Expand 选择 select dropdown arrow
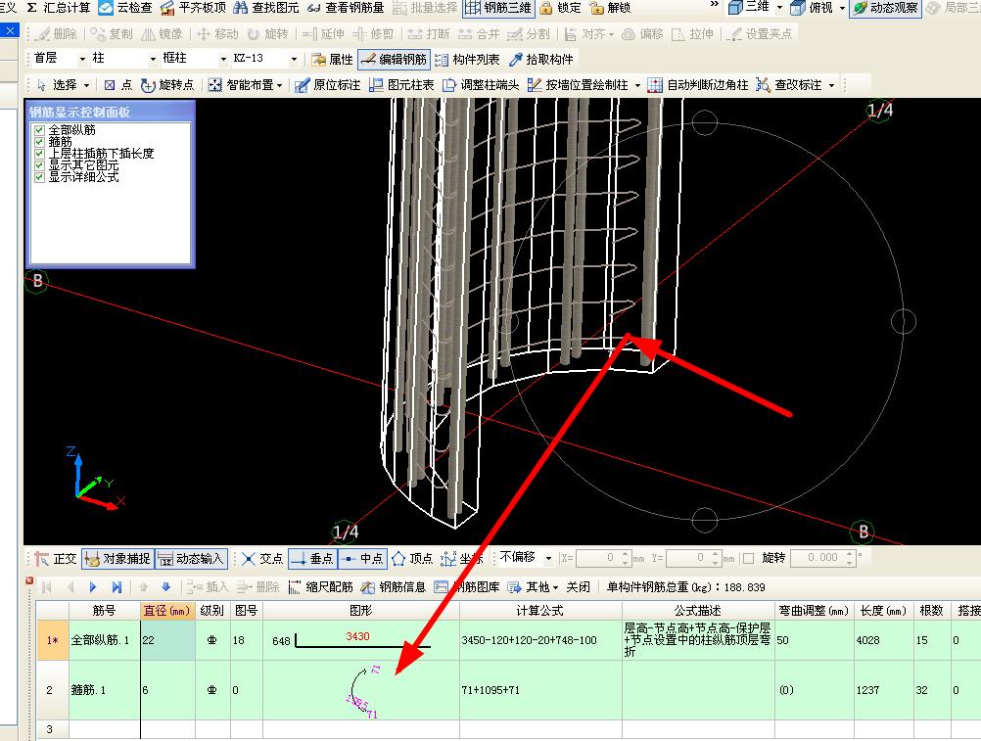Viewport: 981px width, 741px height. (x=87, y=85)
